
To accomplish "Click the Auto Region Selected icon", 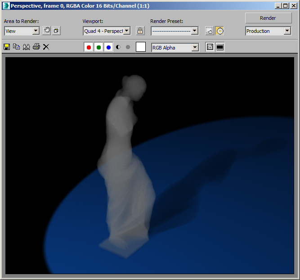I will tap(56, 31).
